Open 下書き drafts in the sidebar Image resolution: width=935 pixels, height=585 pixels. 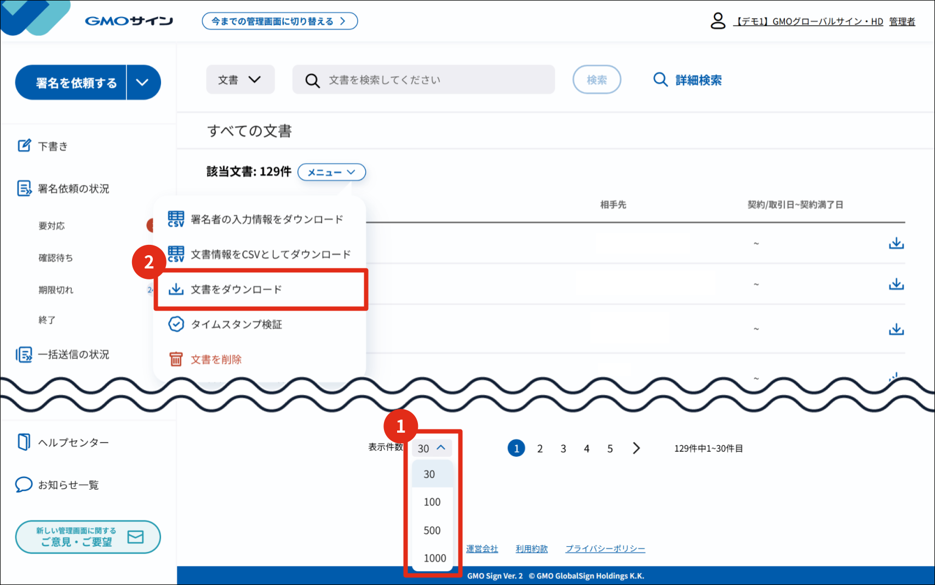tap(53, 146)
